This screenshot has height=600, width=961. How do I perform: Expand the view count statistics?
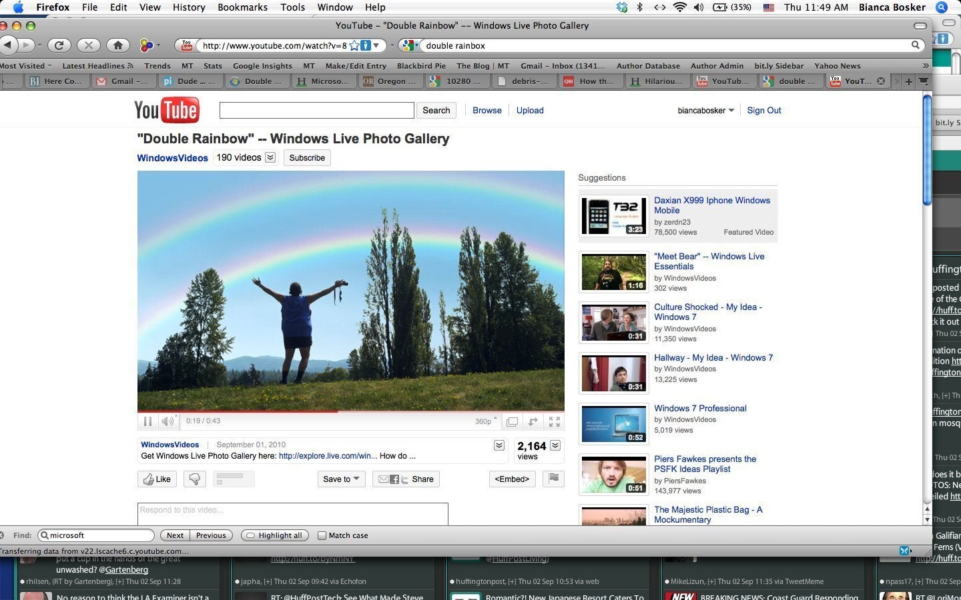(555, 445)
